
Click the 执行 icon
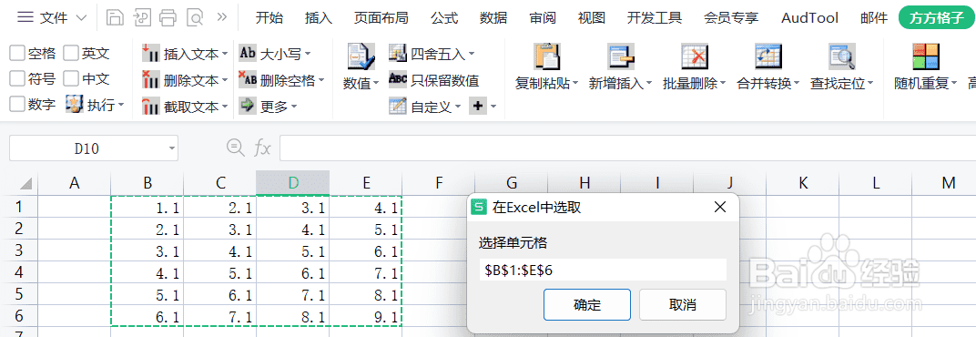(75, 105)
